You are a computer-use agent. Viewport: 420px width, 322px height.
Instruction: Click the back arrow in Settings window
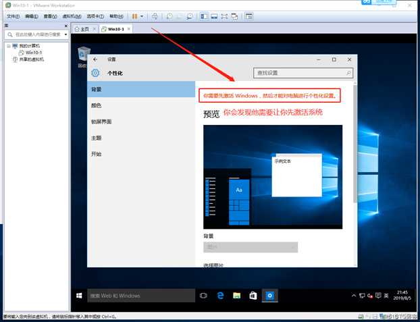[95, 59]
